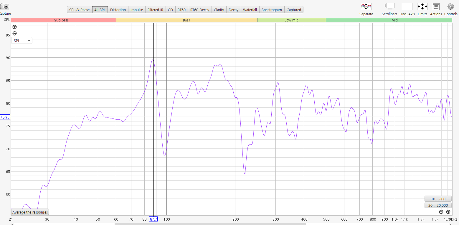Switch to Clarity tab
Viewport: 459px width, 225px height.
[219, 10]
